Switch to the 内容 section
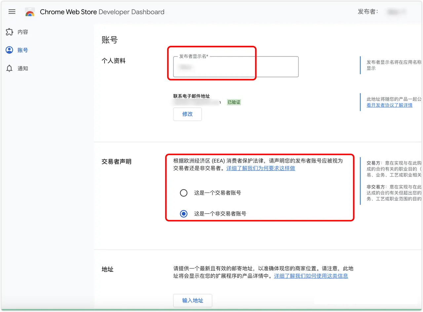 22,32
